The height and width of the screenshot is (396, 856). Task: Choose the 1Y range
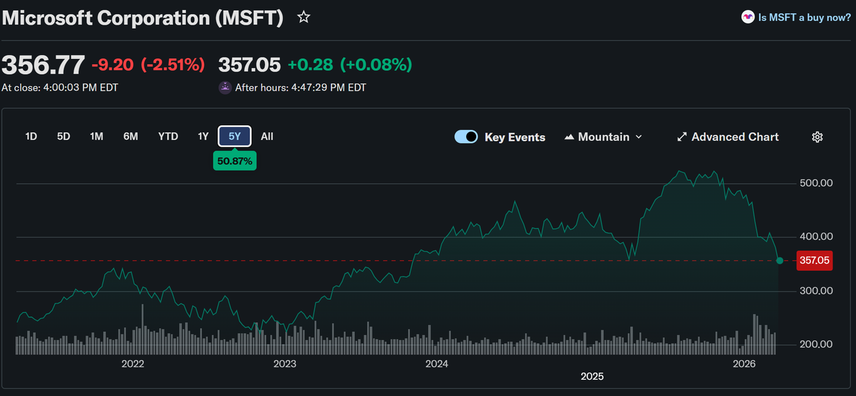(x=203, y=136)
